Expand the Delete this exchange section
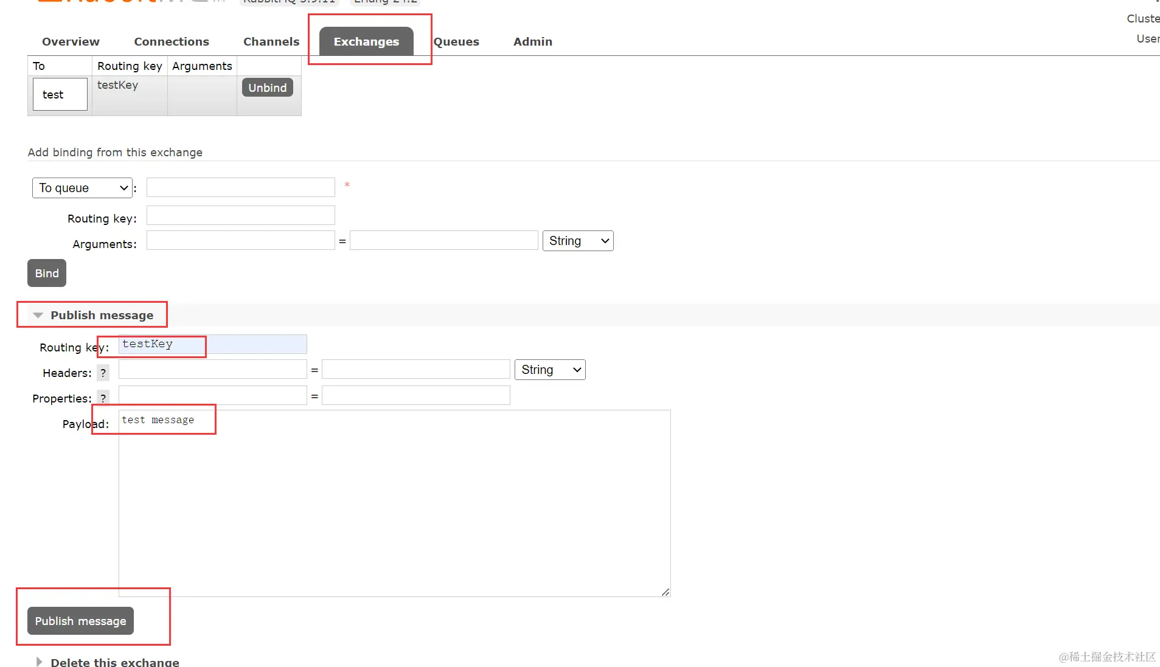This screenshot has height=667, width=1160. 107,662
